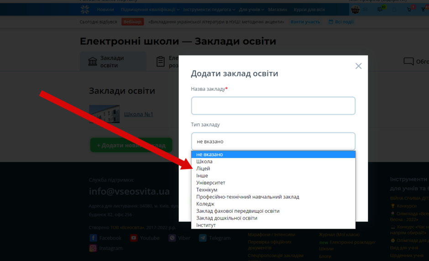This screenshot has width=429, height=261.
Task: Choose 'Професійно-технічний навчальний заклад' option
Action: [x=273, y=197]
